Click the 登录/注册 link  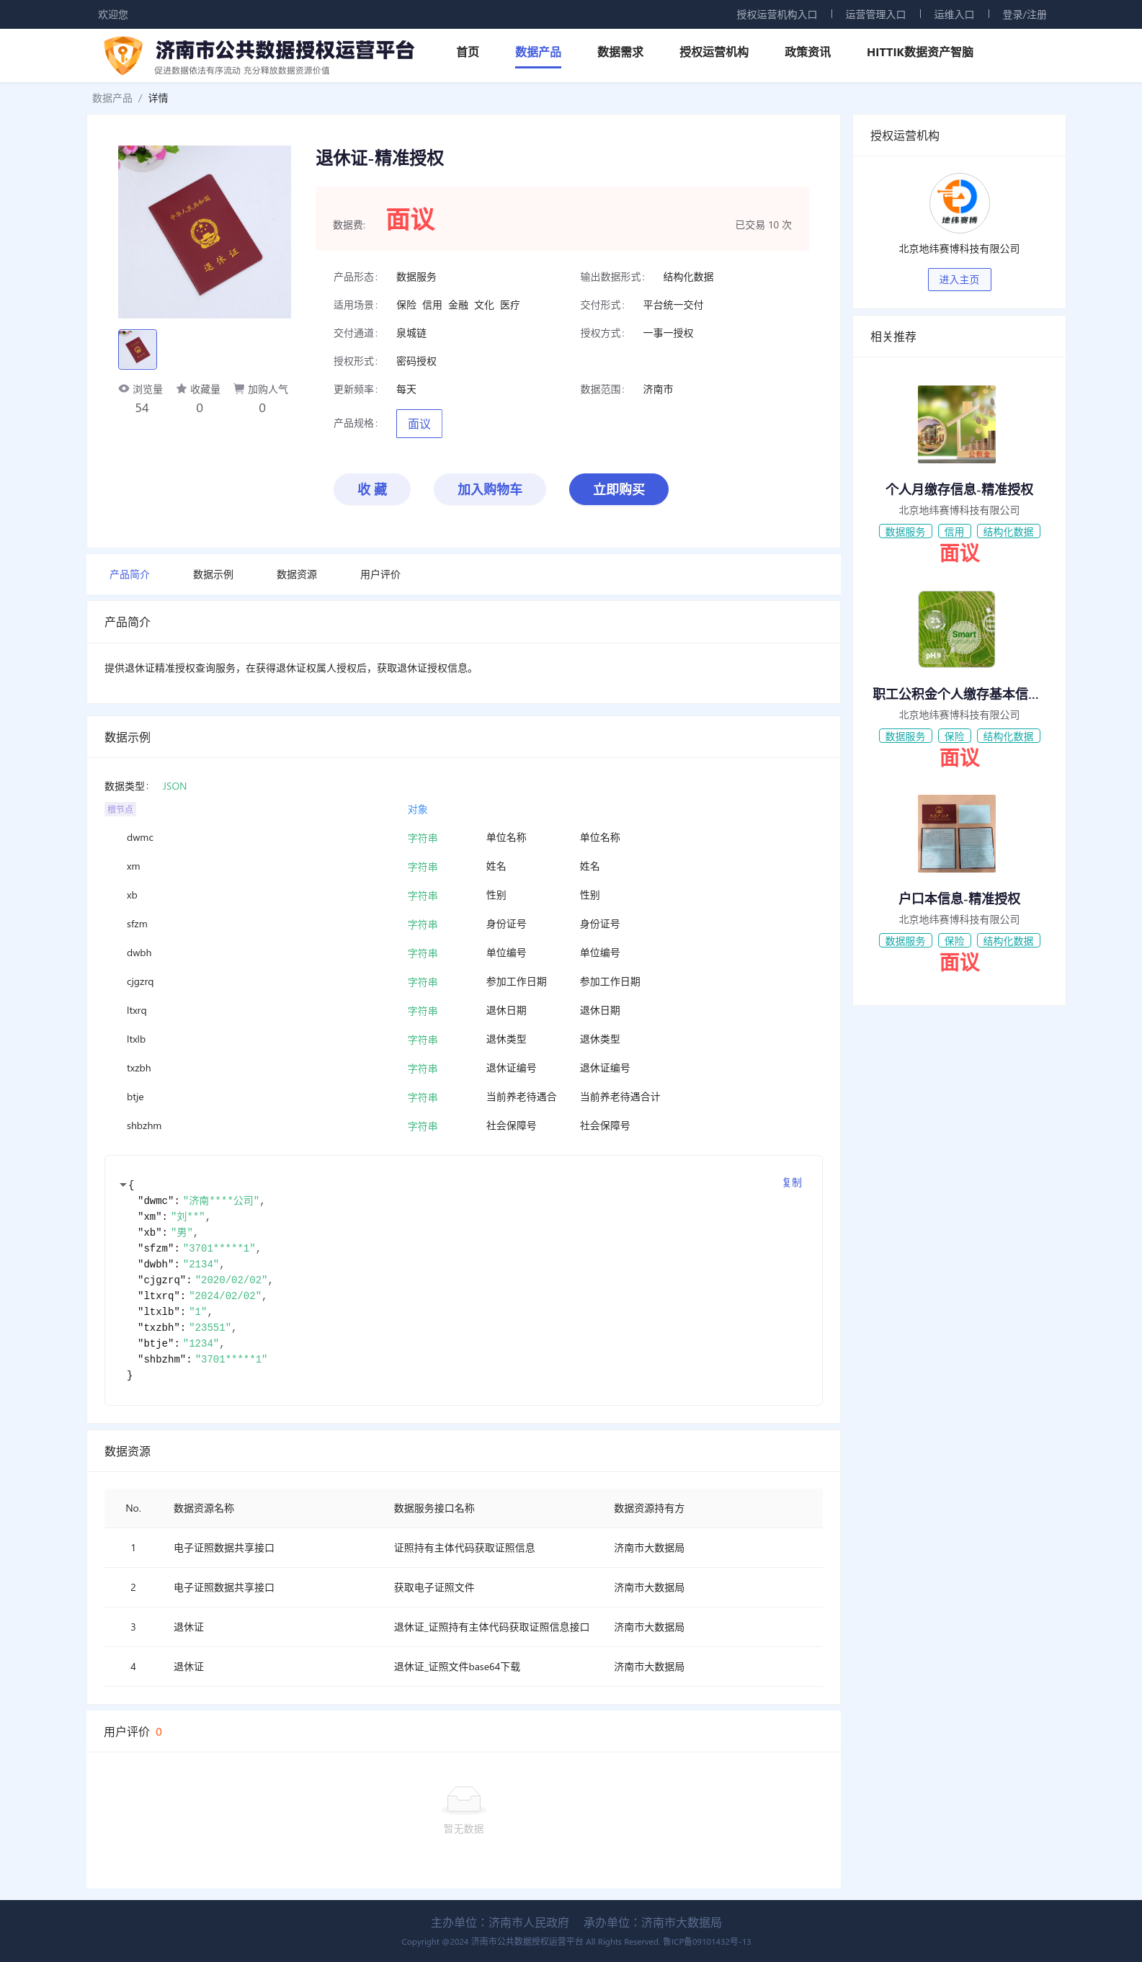point(1025,15)
